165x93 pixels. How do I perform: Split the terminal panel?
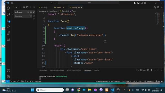[148, 70]
